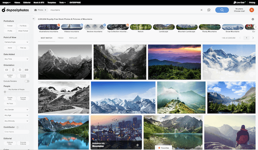
Task: Open display settings gear icon
Action: [x=253, y=19]
